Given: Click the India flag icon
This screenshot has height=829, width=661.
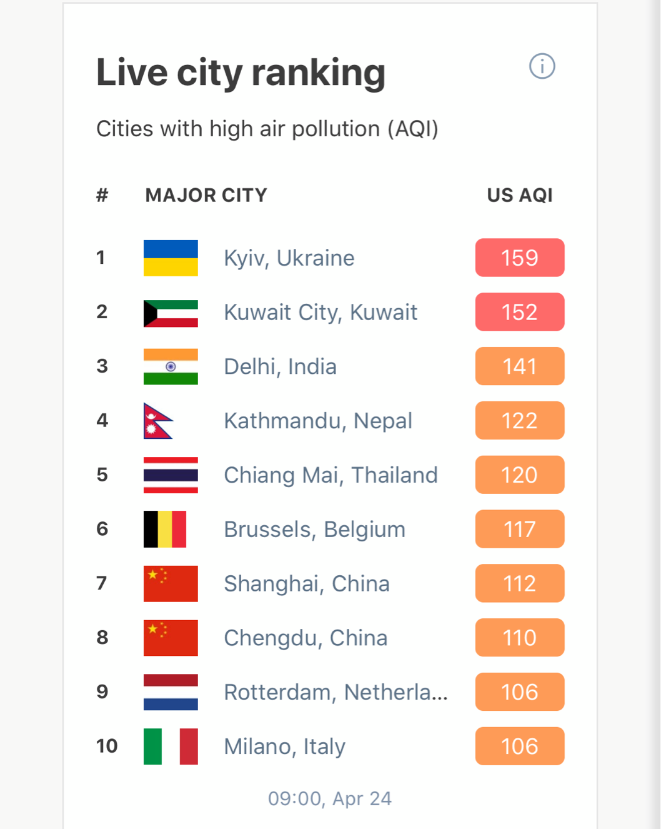Looking at the screenshot, I should pos(171,366).
